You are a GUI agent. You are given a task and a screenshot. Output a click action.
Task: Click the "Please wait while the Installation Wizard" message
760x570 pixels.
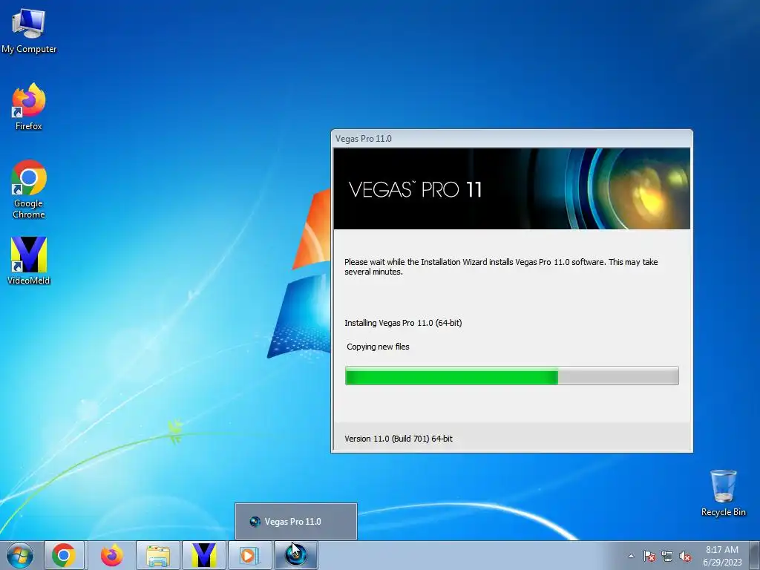pos(501,266)
